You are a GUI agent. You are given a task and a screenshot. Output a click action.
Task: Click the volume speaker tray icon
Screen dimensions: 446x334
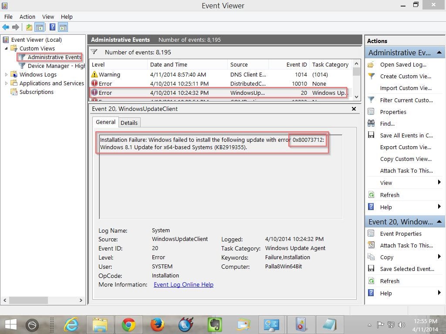tap(402, 324)
